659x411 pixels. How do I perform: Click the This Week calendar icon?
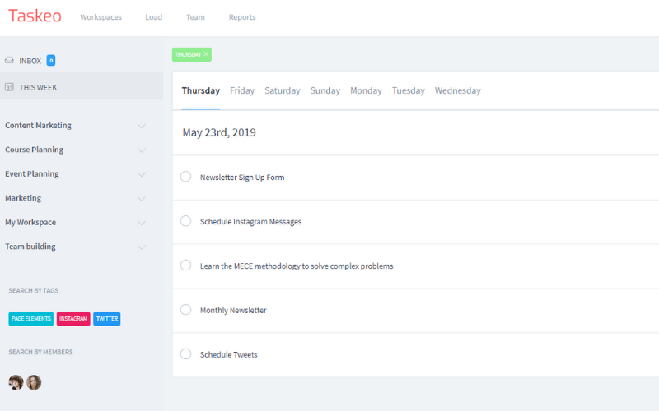coord(9,87)
